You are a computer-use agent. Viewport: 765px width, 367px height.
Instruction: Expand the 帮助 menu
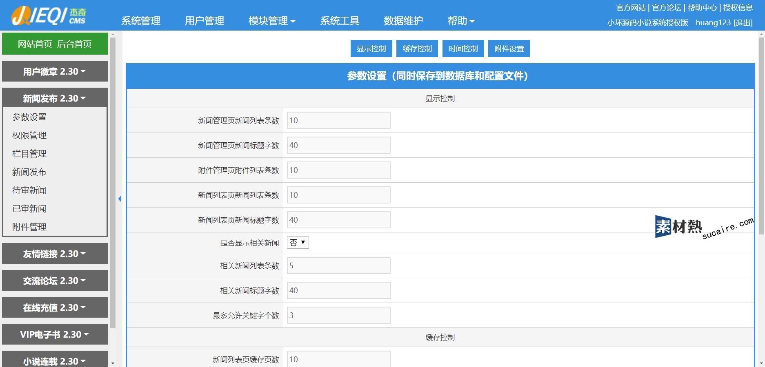coord(460,21)
